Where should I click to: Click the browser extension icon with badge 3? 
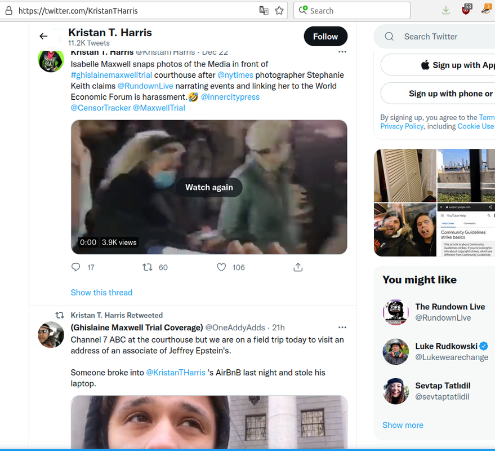point(486,9)
